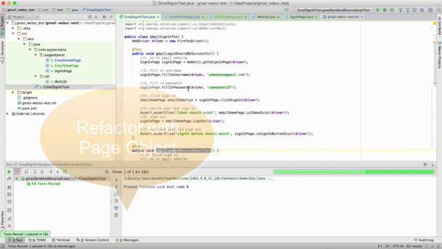Click the undo/revert purple arrow icon
This screenshot has height=249, width=442.
422,10
